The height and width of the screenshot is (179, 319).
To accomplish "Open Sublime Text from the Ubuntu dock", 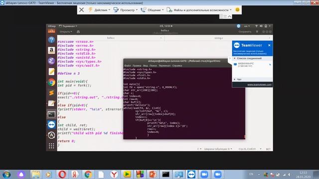I will click(51, 93).
